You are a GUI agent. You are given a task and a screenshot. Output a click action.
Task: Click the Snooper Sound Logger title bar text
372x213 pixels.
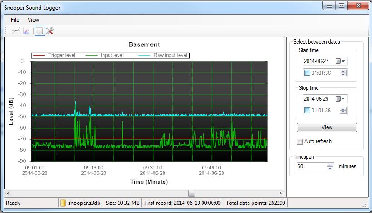(x=32, y=8)
